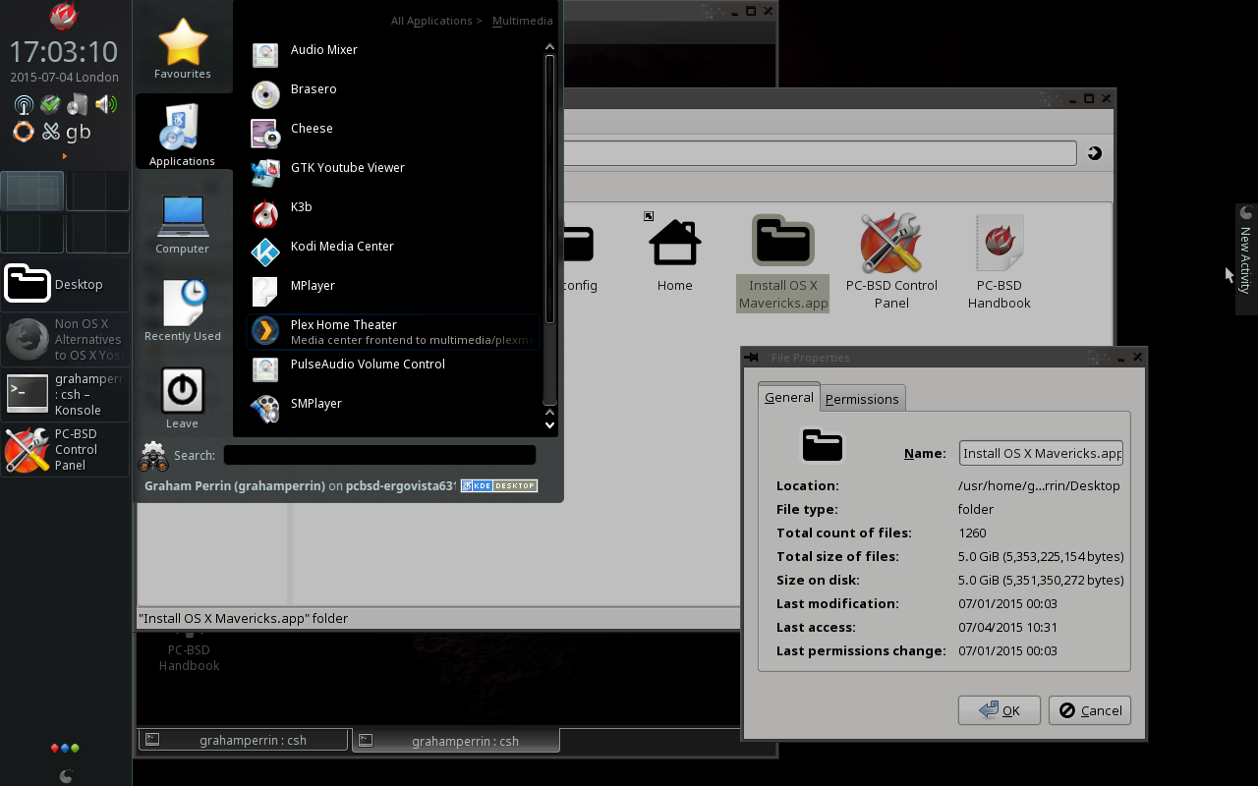Click the Multimedia breadcrumb
The width and height of the screenshot is (1258, 786).
[x=522, y=21]
